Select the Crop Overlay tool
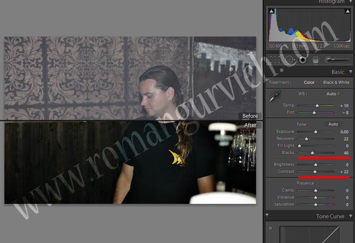The height and width of the screenshot is (243, 355). [x=275, y=59]
